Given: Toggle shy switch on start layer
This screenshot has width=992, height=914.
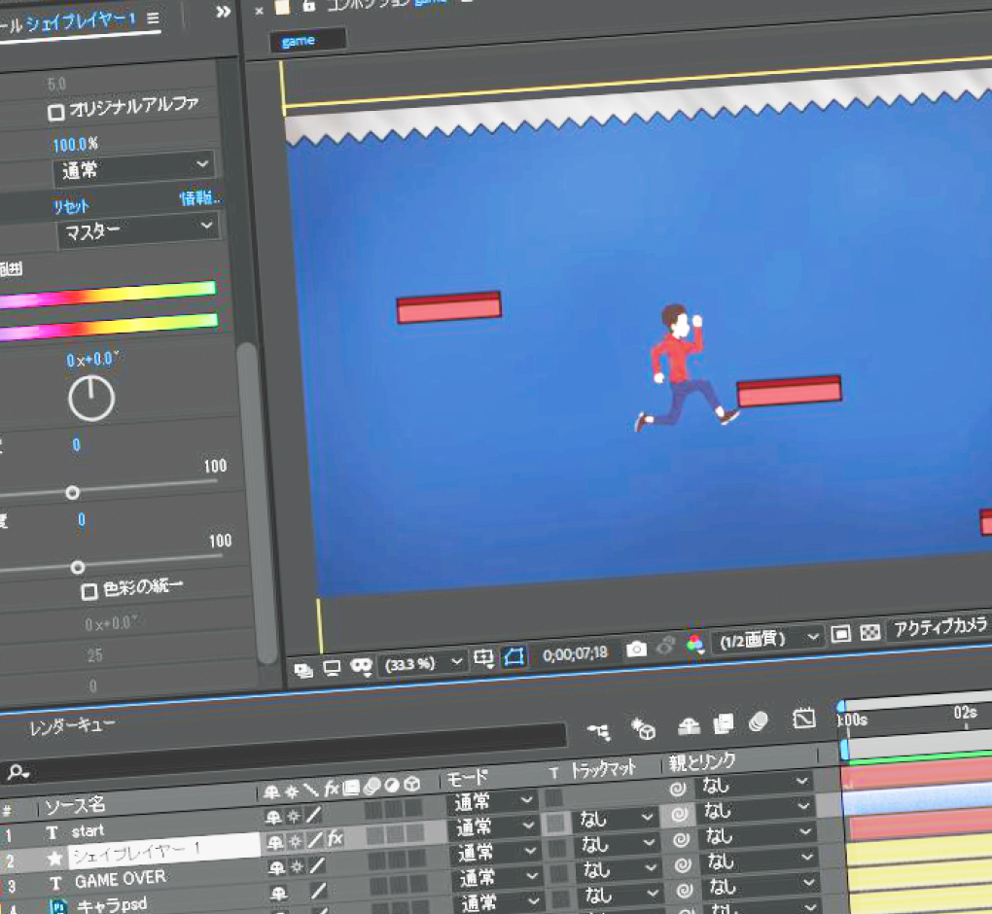Looking at the screenshot, I should point(273,818).
